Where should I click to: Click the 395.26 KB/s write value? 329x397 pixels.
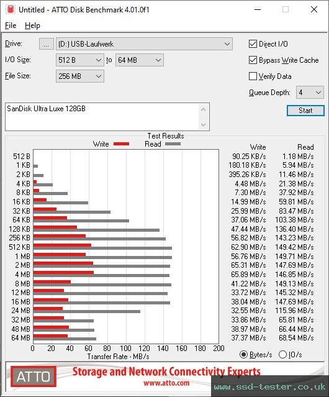click(x=247, y=175)
